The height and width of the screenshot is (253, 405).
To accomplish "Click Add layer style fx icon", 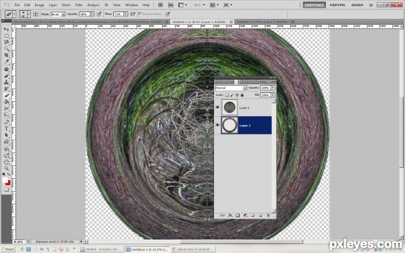I will tap(230, 215).
